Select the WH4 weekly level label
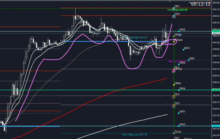The height and width of the screenshot is (139, 220). tap(182, 89)
